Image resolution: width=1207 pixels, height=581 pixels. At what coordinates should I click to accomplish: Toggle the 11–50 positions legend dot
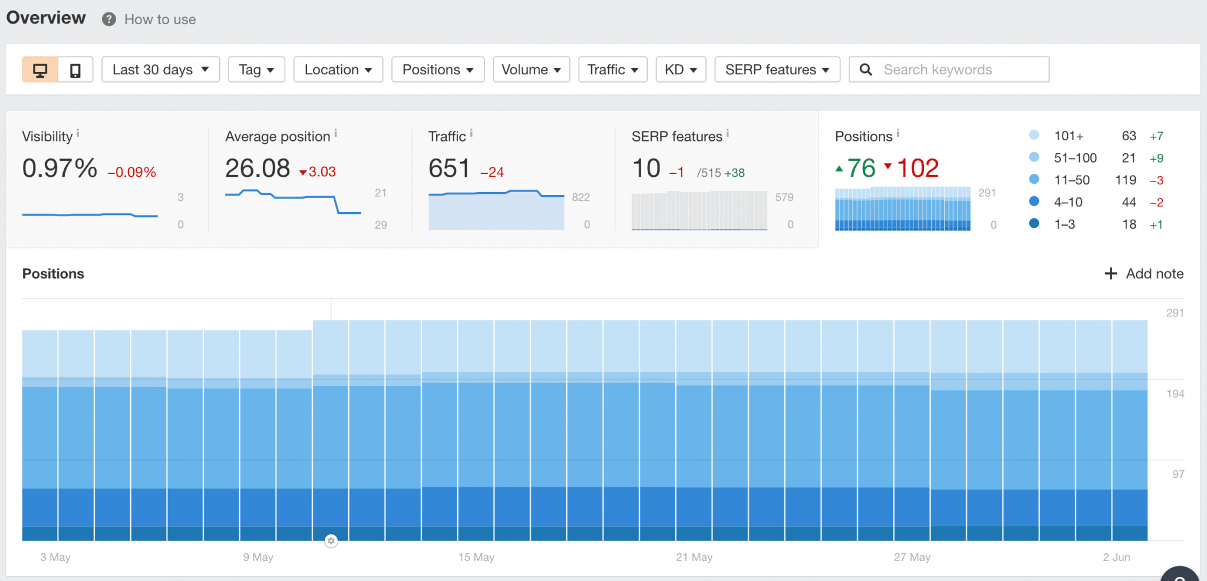pos(1035,180)
